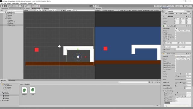Screen dimensions: 193x109
Task: Open the Account dropdown
Action: [x=170, y=6]
